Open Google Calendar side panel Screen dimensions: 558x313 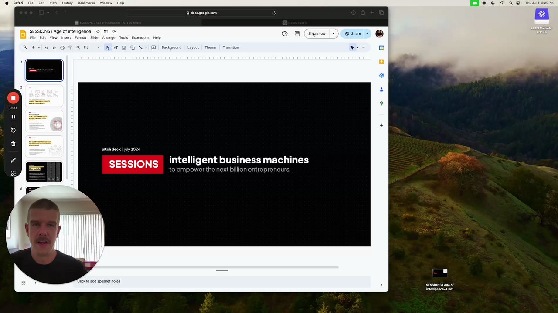click(381, 48)
